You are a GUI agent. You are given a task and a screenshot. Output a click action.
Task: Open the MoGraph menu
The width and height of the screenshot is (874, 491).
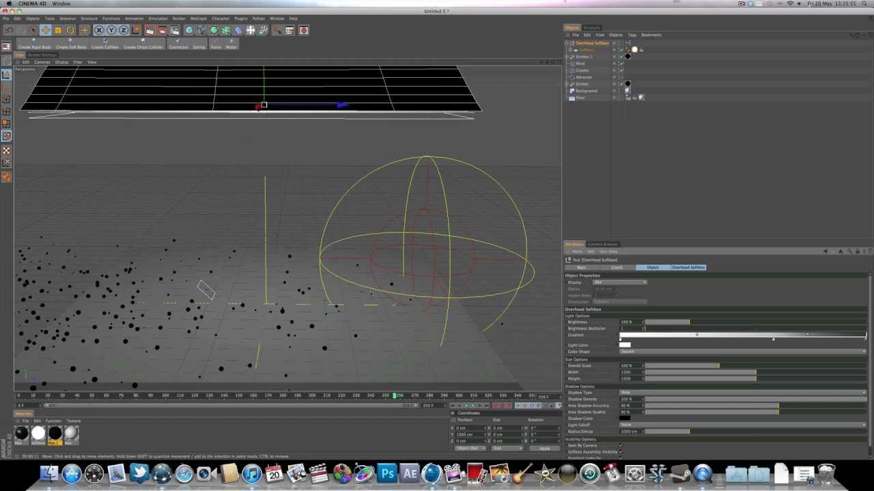198,18
